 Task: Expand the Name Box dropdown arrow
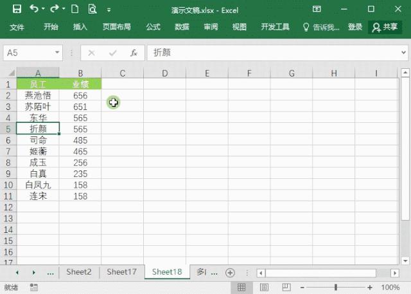(x=57, y=53)
